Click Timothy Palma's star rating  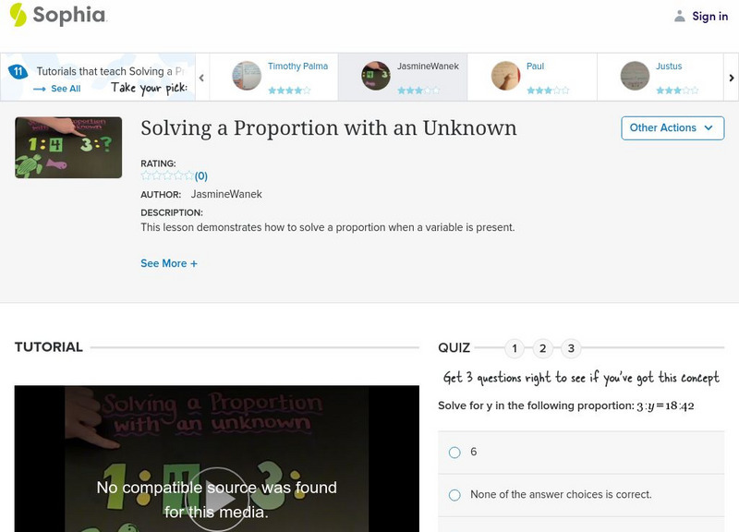pos(289,90)
